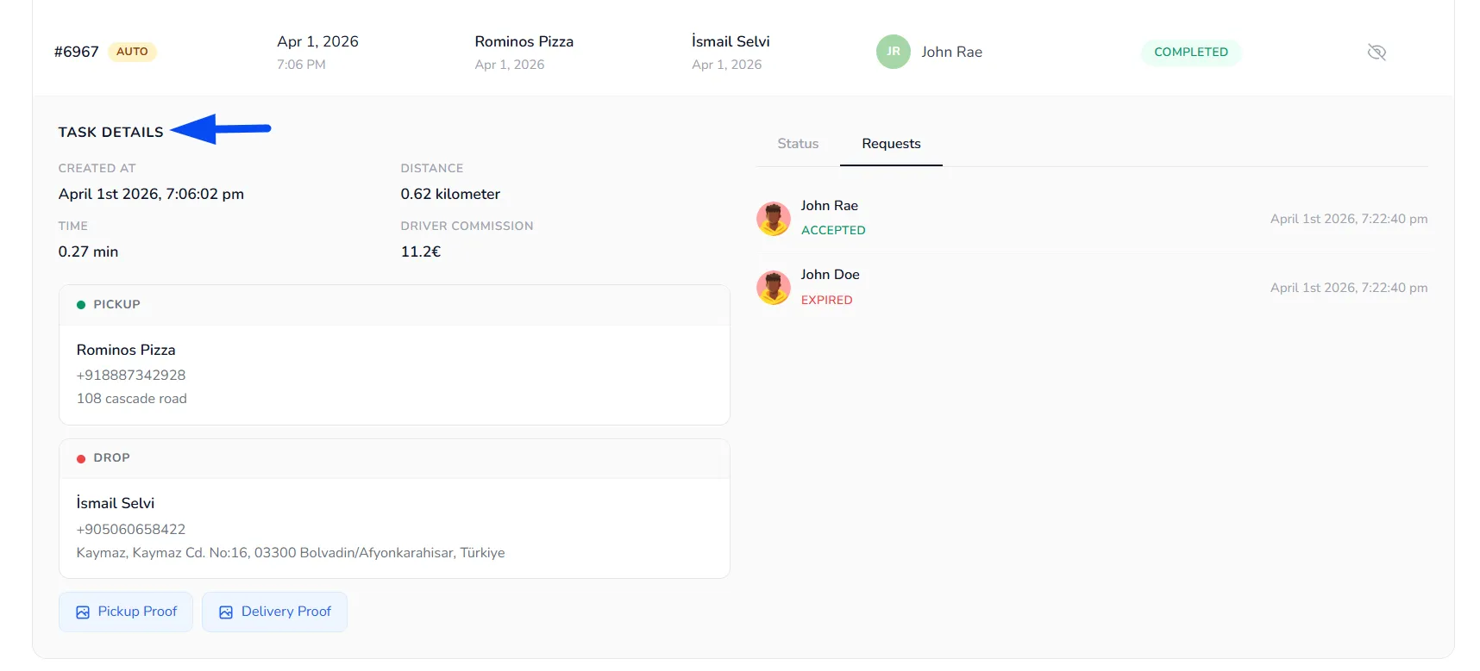Click the drop phone number +905060658422
The image size is (1480, 671).
tap(131, 529)
